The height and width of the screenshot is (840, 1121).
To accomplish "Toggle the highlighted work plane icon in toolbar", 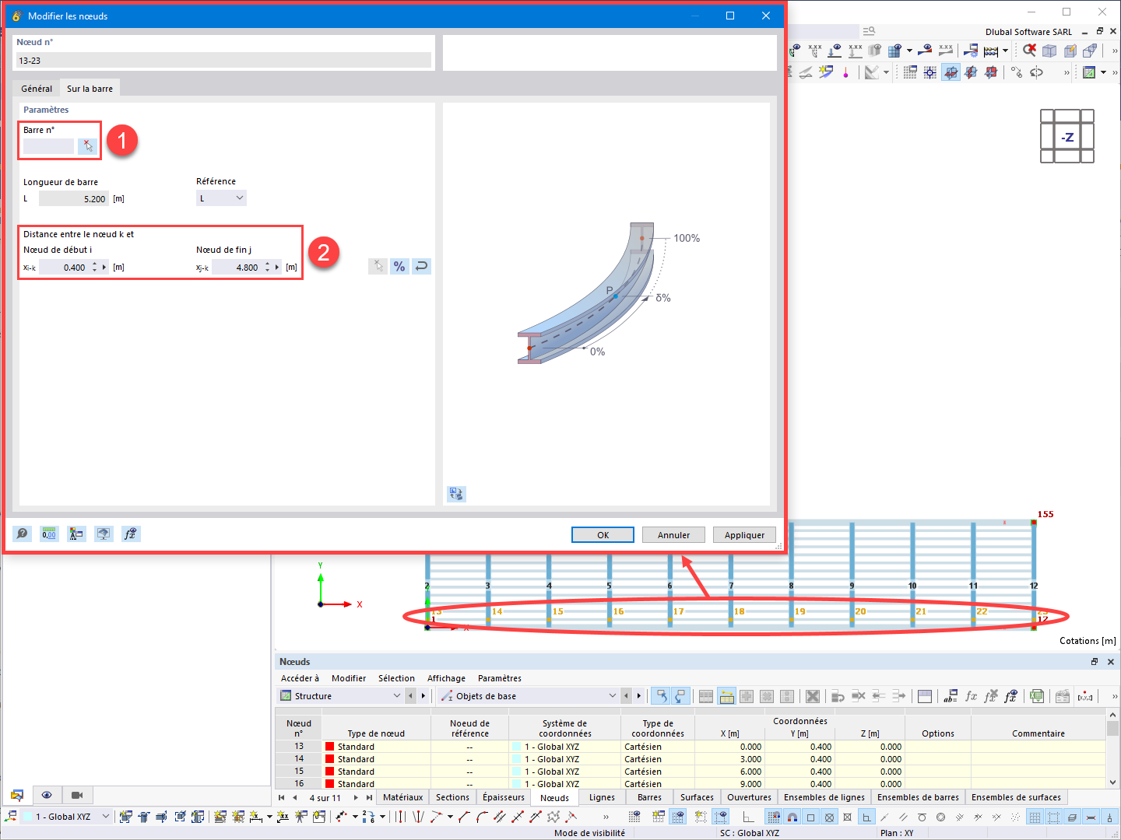I will (x=951, y=72).
